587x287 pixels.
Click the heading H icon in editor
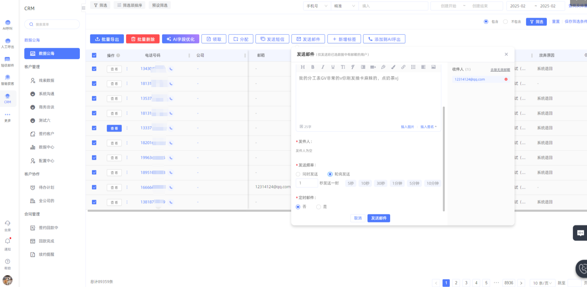pos(302,67)
